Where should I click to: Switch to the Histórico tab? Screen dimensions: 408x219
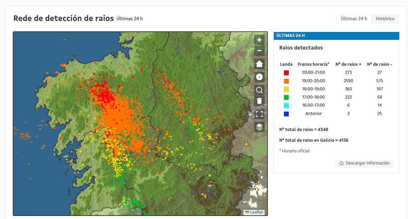pyautogui.click(x=385, y=19)
